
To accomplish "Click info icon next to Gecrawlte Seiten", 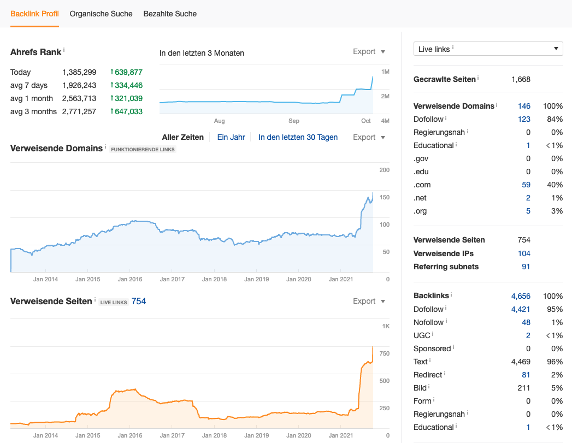I will [478, 78].
